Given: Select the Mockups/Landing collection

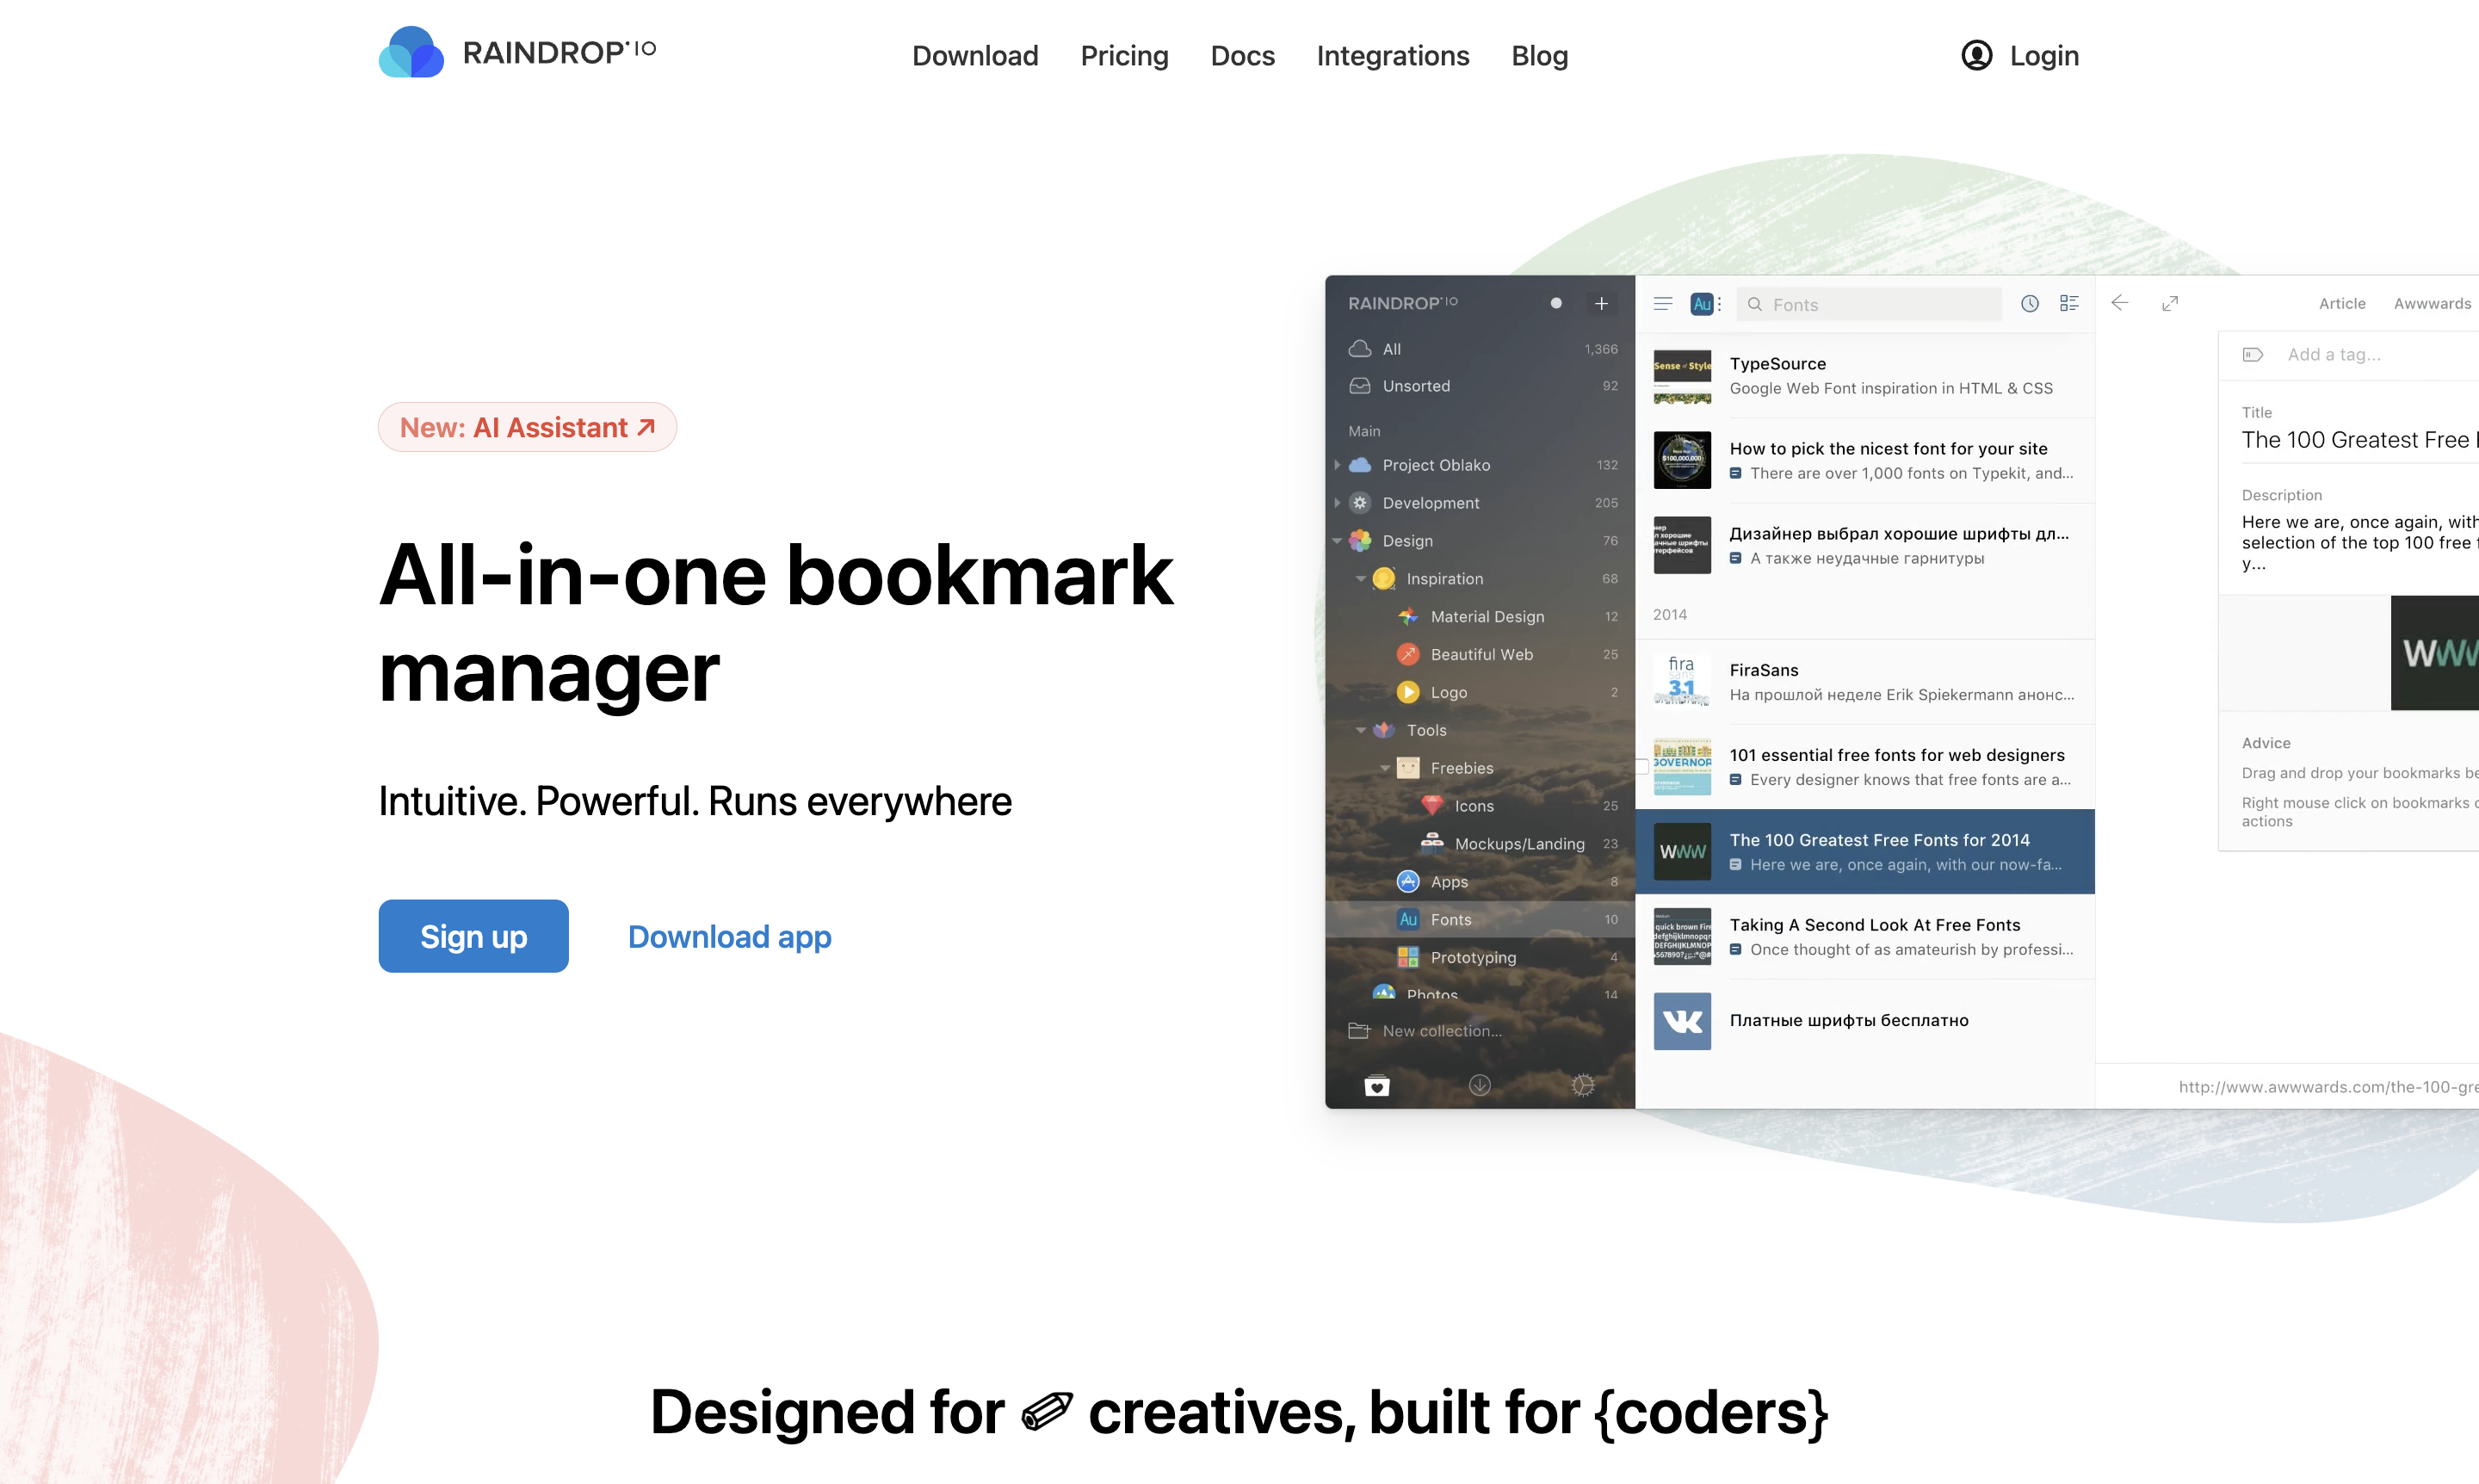Looking at the screenshot, I should pos(1480,844).
